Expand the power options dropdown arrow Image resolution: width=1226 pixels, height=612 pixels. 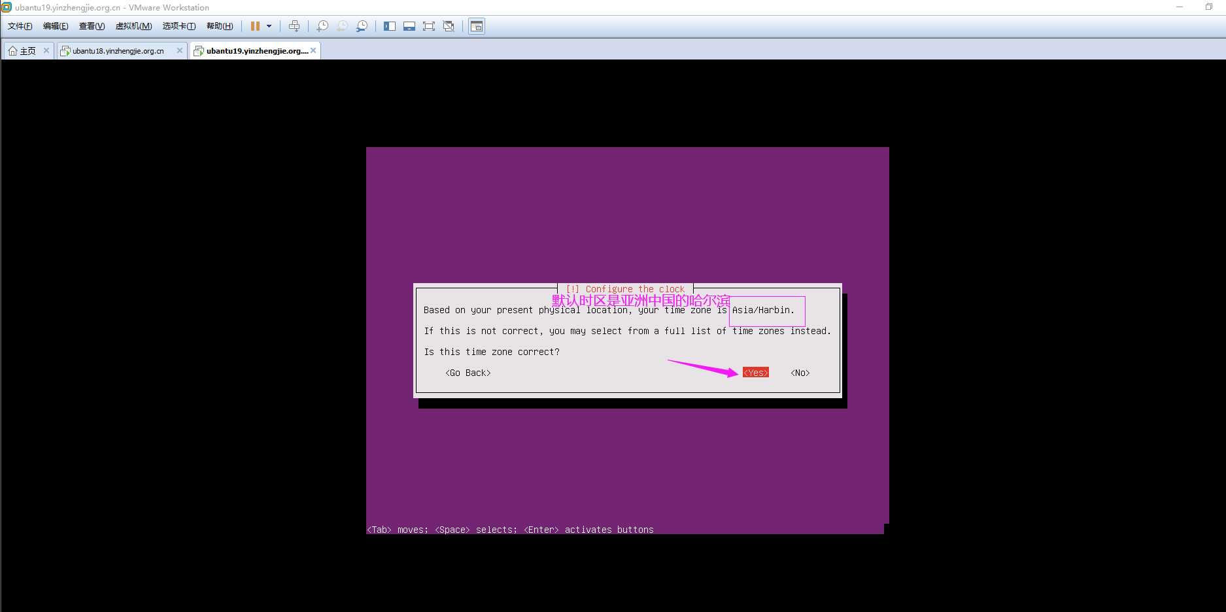(x=269, y=26)
